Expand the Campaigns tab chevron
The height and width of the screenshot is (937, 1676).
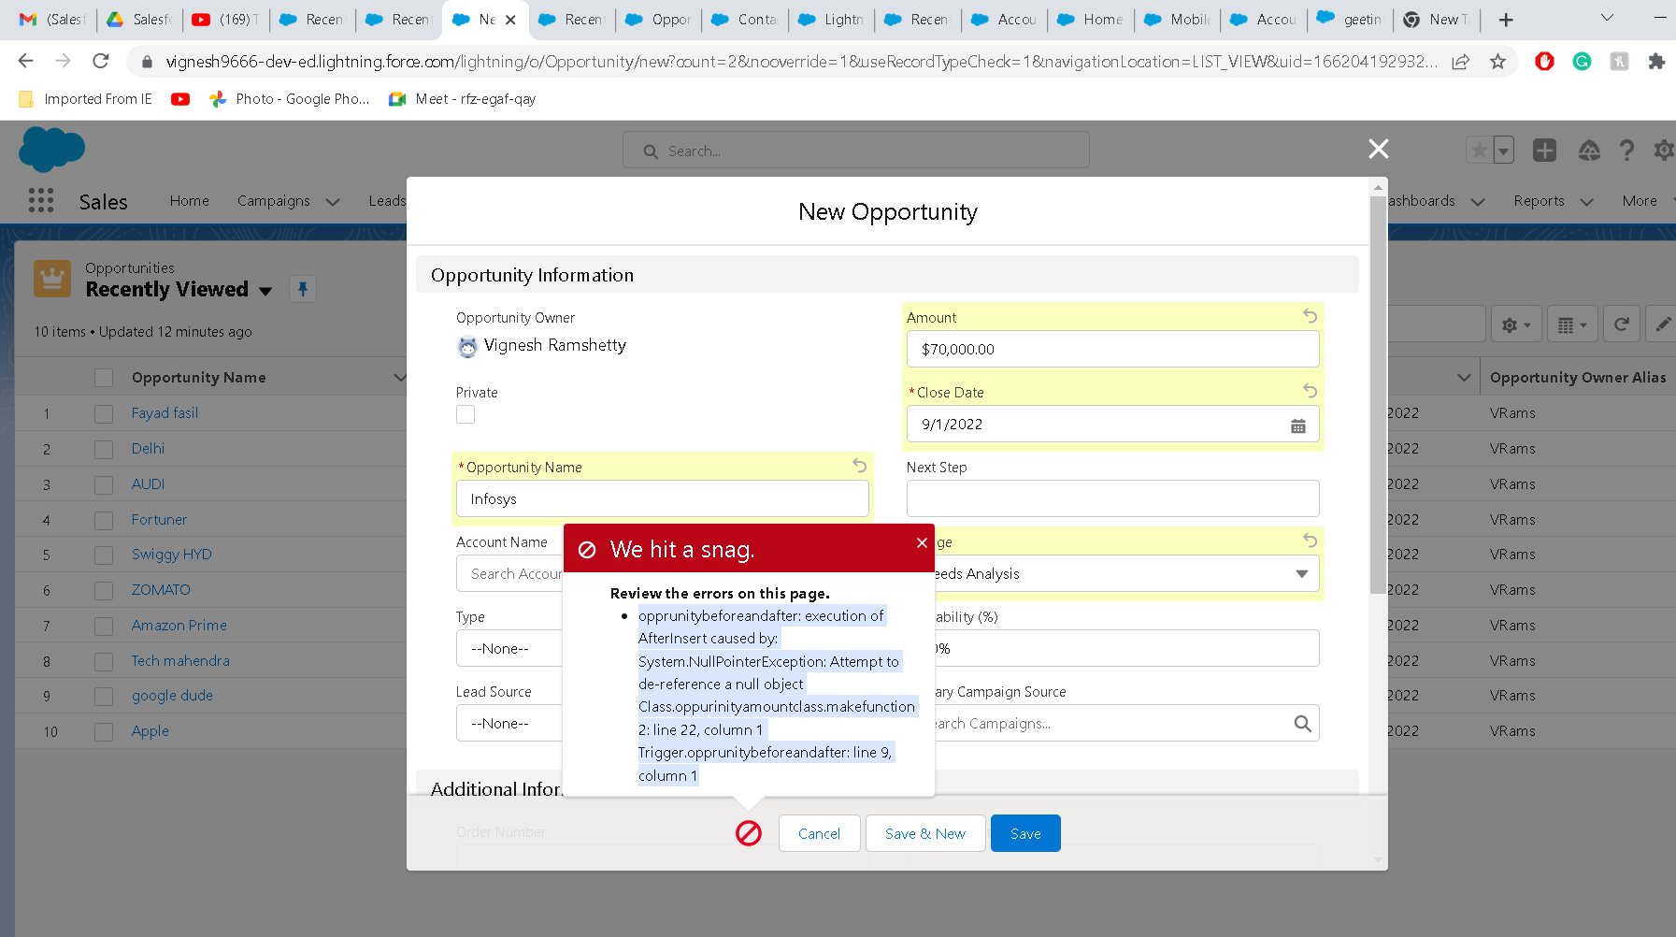pos(333,202)
